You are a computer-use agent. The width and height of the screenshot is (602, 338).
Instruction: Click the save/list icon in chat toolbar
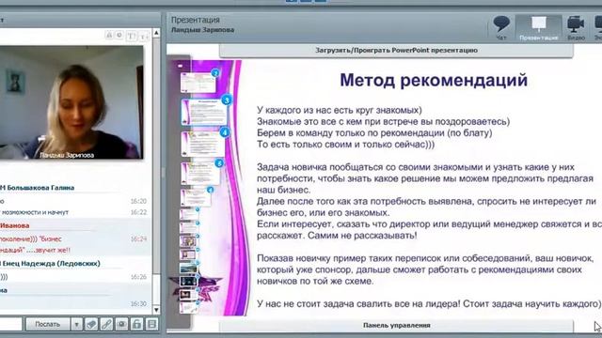tap(151, 324)
